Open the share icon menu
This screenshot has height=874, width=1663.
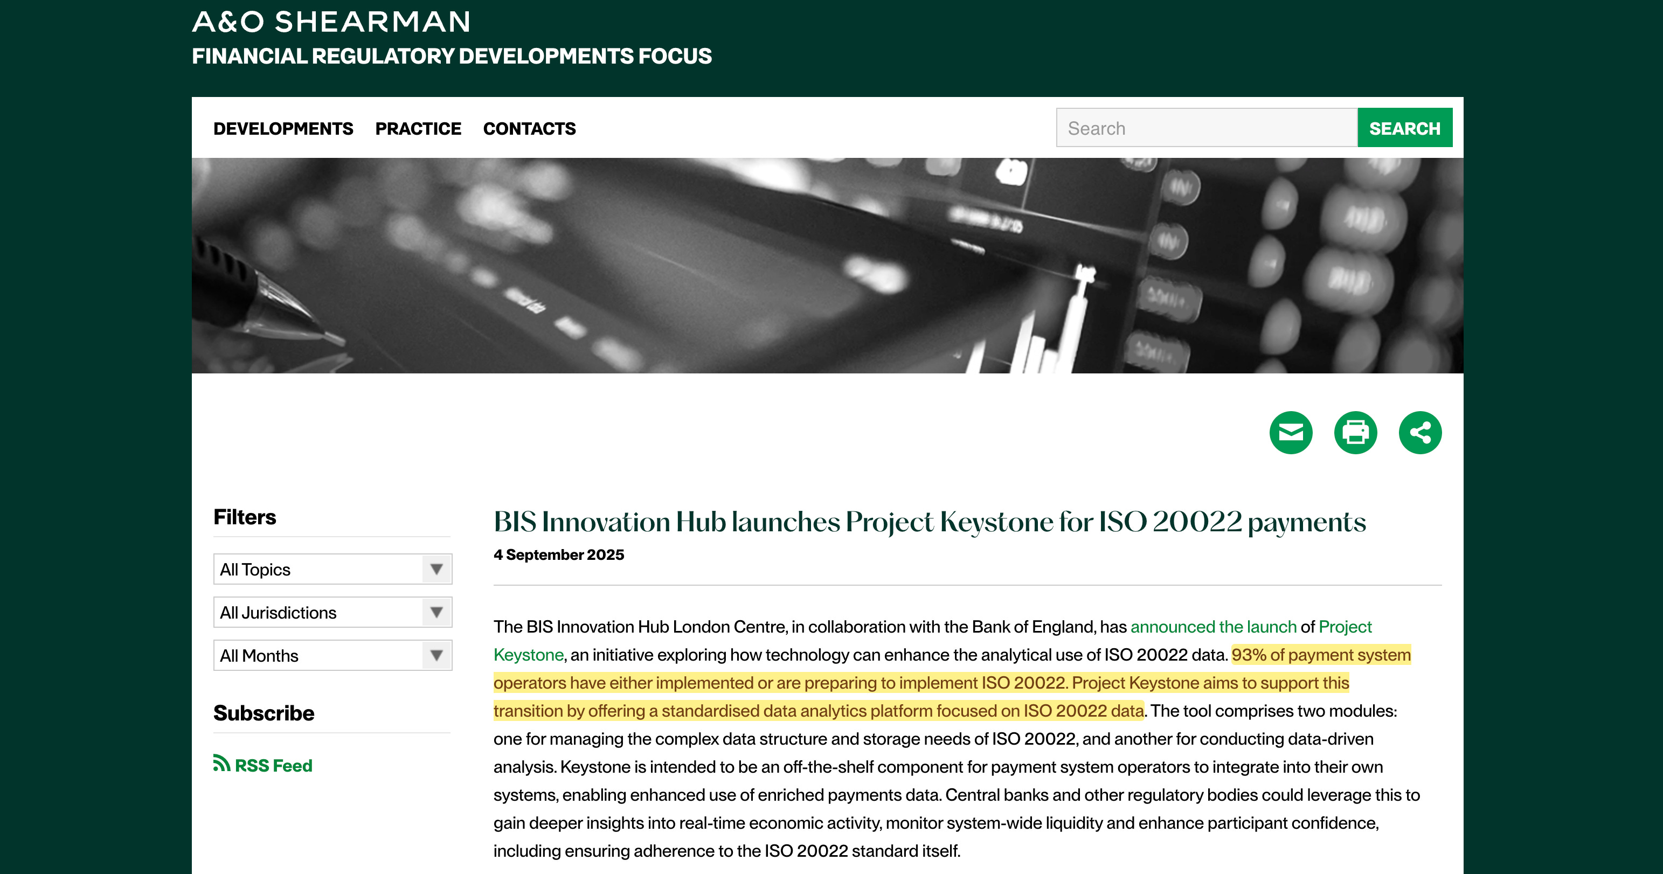click(x=1419, y=433)
